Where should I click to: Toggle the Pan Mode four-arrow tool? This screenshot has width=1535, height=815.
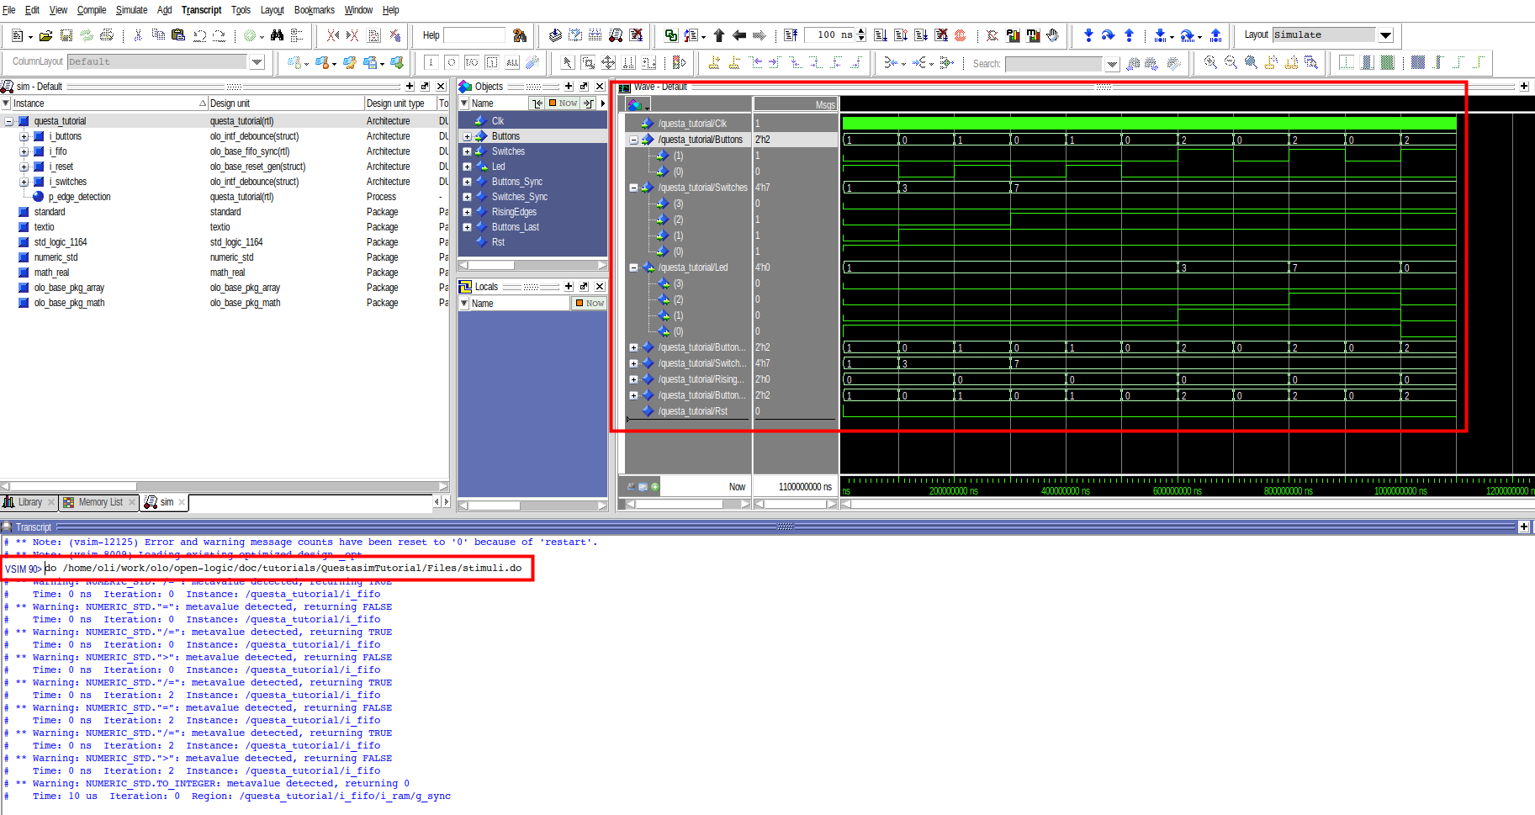[x=608, y=62]
